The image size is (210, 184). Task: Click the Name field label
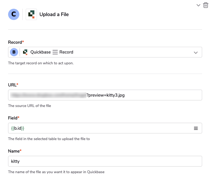[x=14, y=151]
